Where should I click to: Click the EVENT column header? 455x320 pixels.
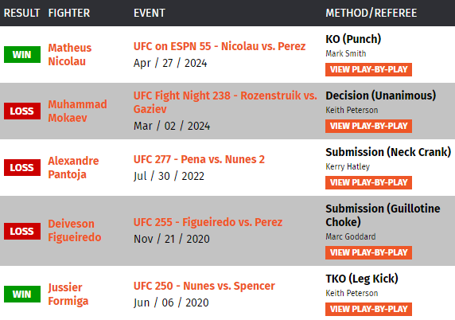pos(150,13)
